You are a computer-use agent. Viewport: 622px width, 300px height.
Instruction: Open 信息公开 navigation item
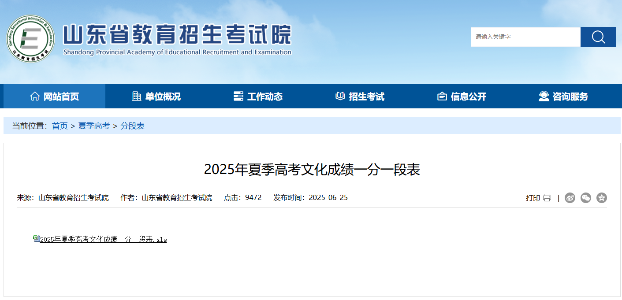pos(462,96)
